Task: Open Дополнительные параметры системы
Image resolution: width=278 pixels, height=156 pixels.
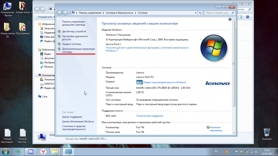Action: point(78,50)
